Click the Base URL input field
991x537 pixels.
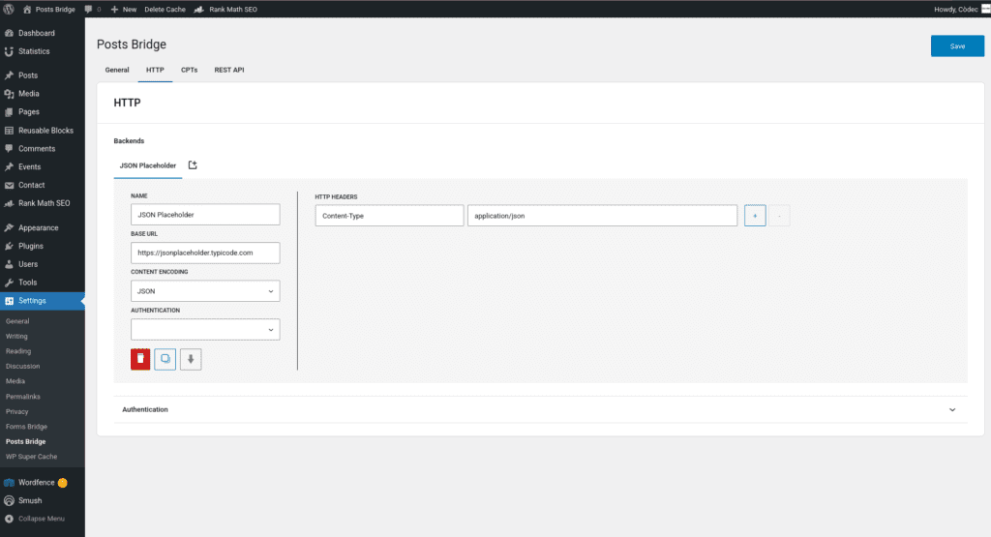205,253
